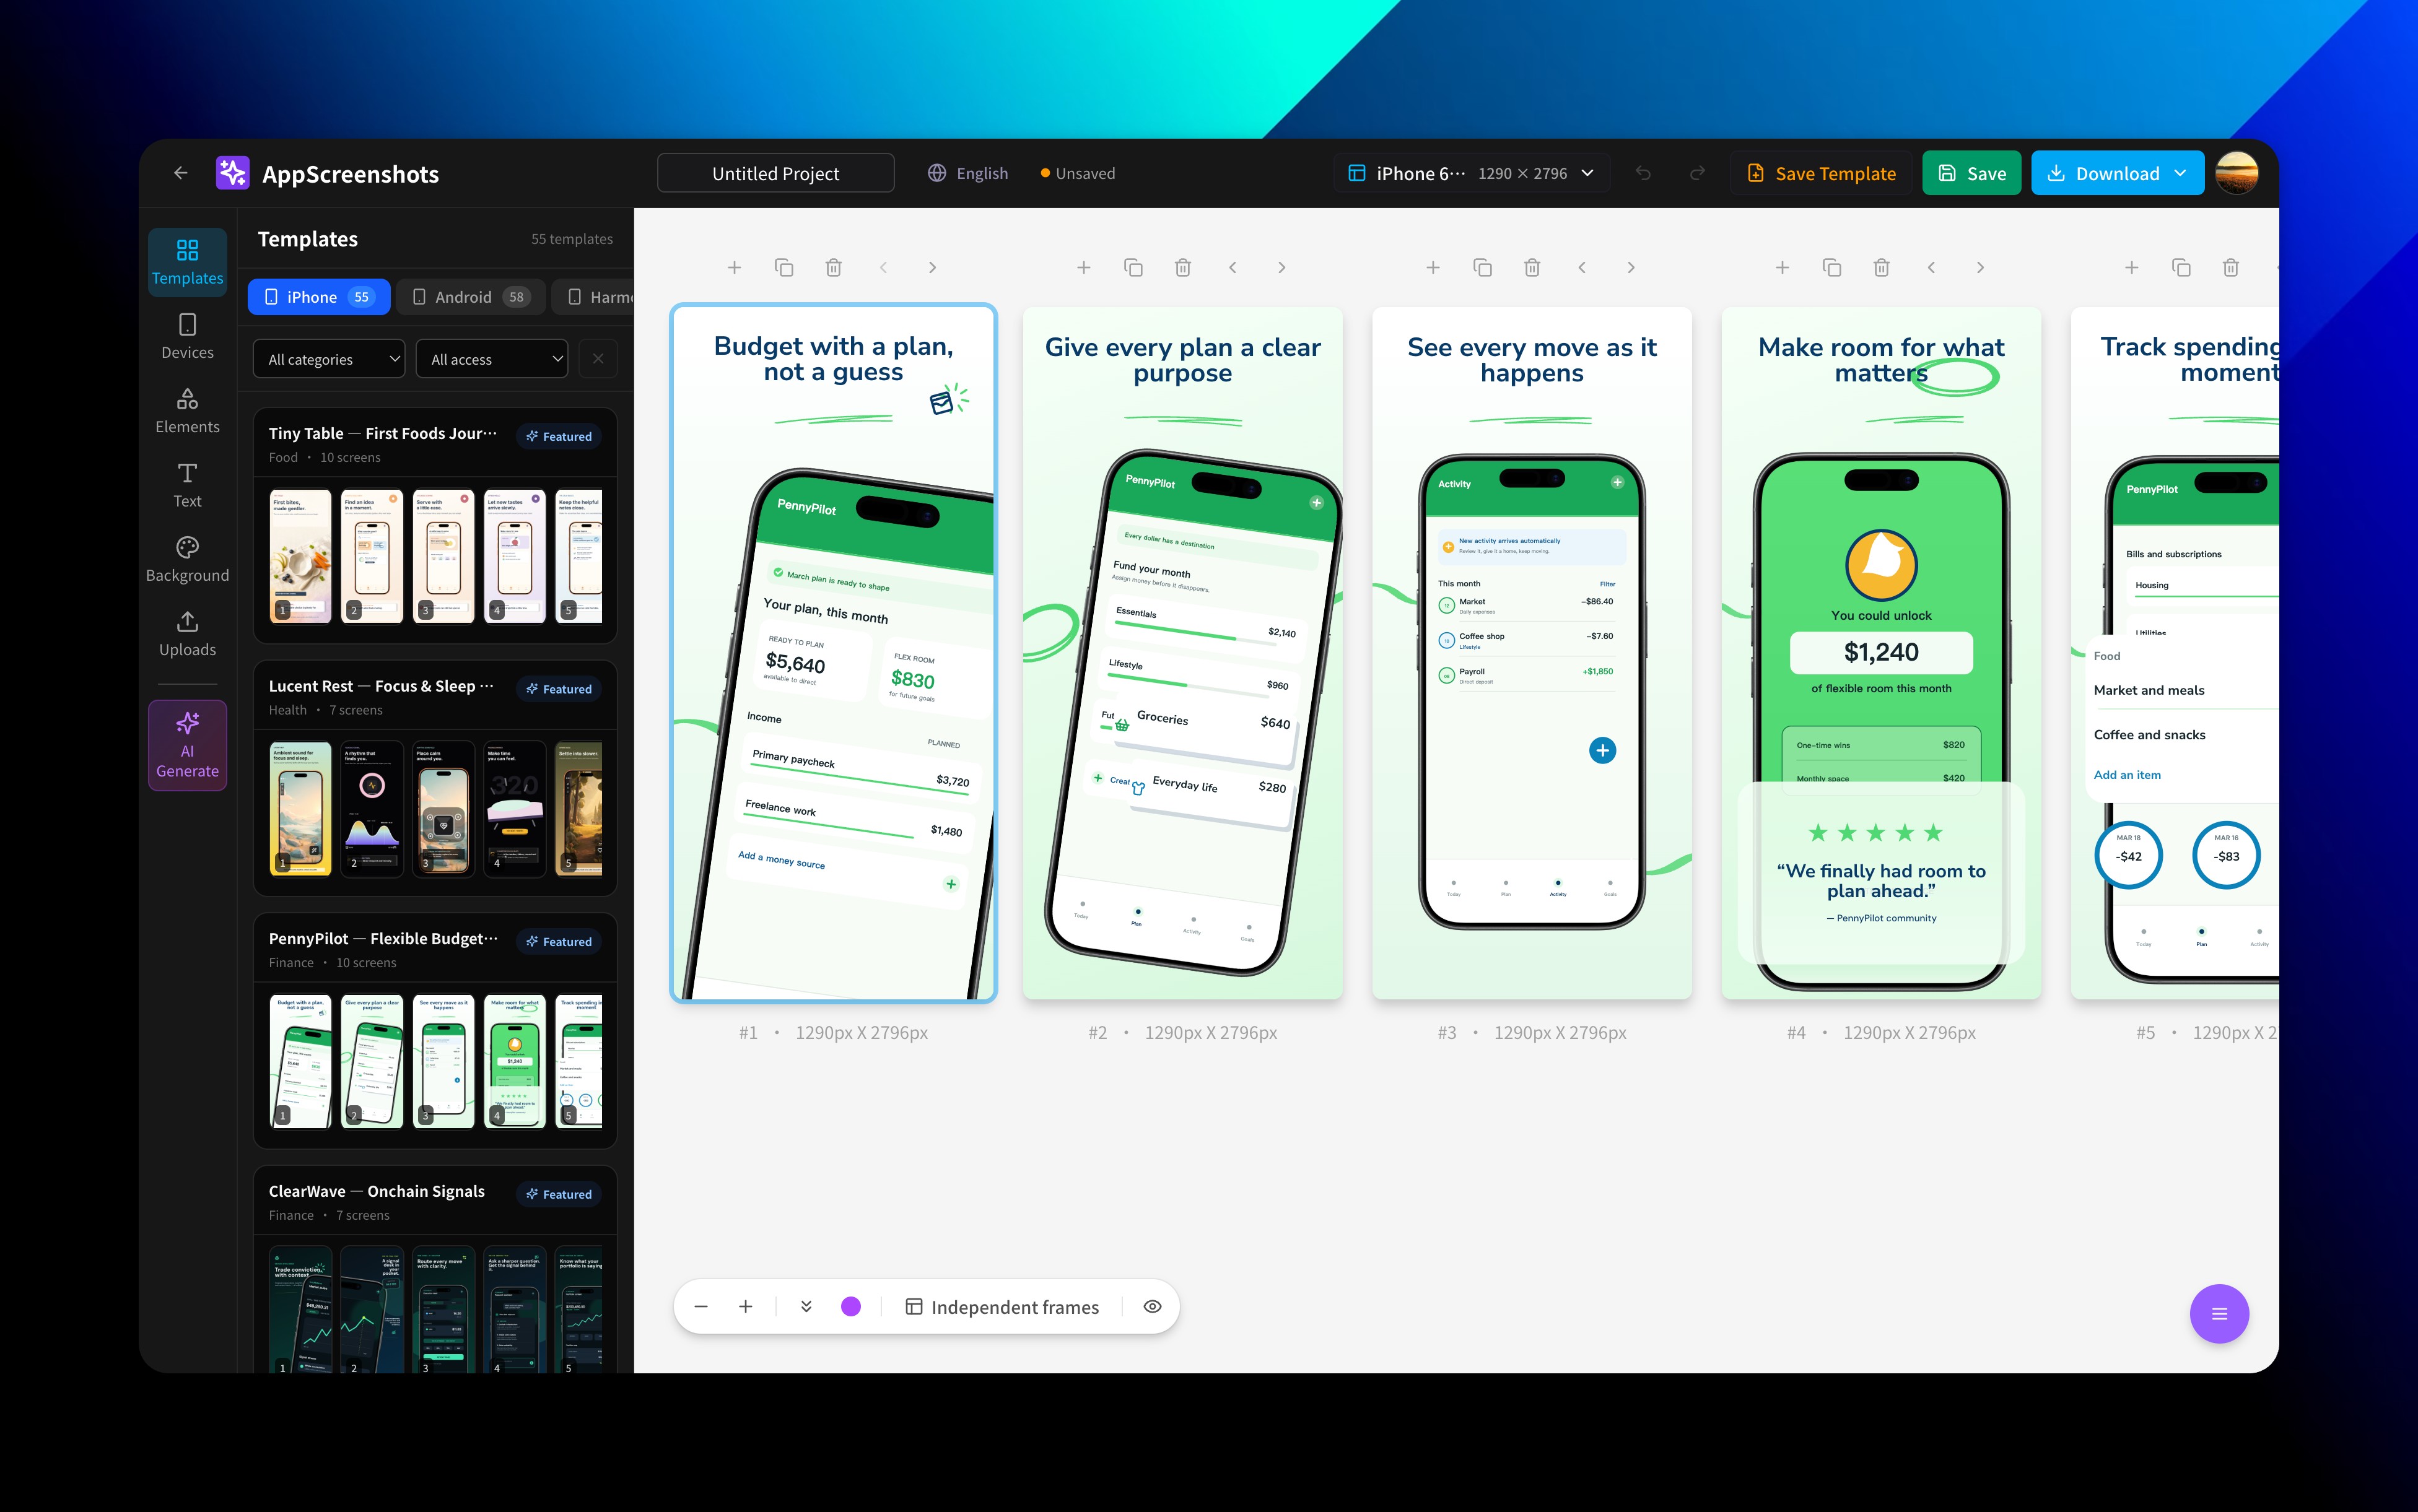Move screenshot #2 to the left
Screen dimensions: 2418x1512
point(1232,267)
